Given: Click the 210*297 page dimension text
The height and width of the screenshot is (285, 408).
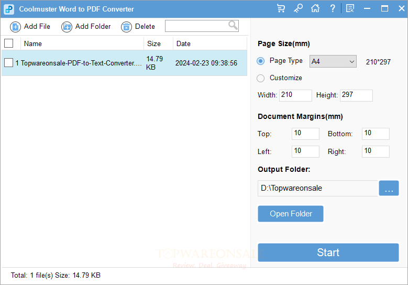Looking at the screenshot, I should (x=378, y=62).
